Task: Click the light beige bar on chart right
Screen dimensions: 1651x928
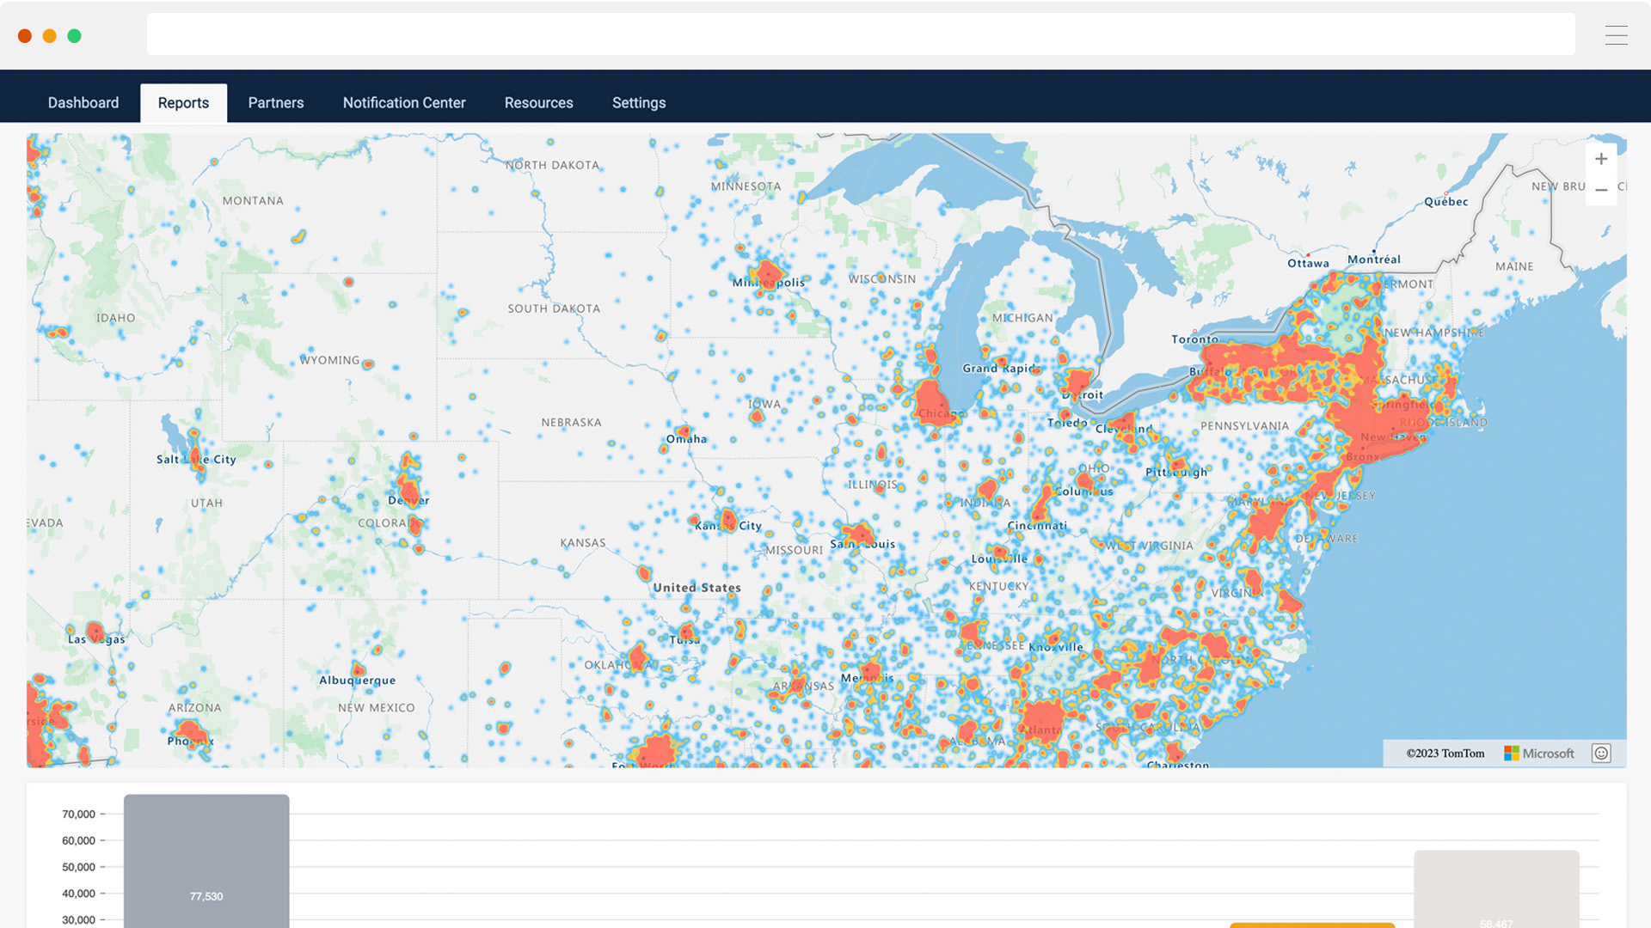Action: click(1495, 889)
